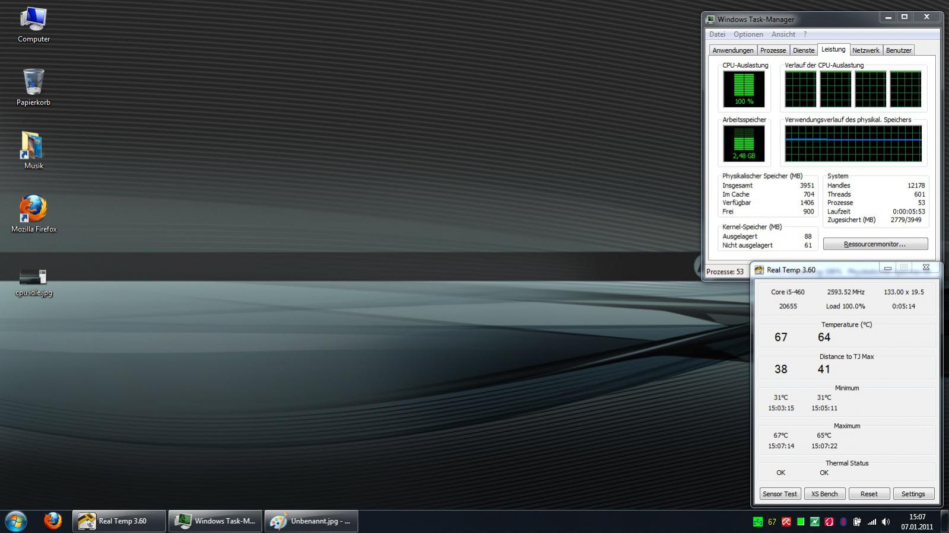Switch to the Benutzer tab

tap(899, 50)
